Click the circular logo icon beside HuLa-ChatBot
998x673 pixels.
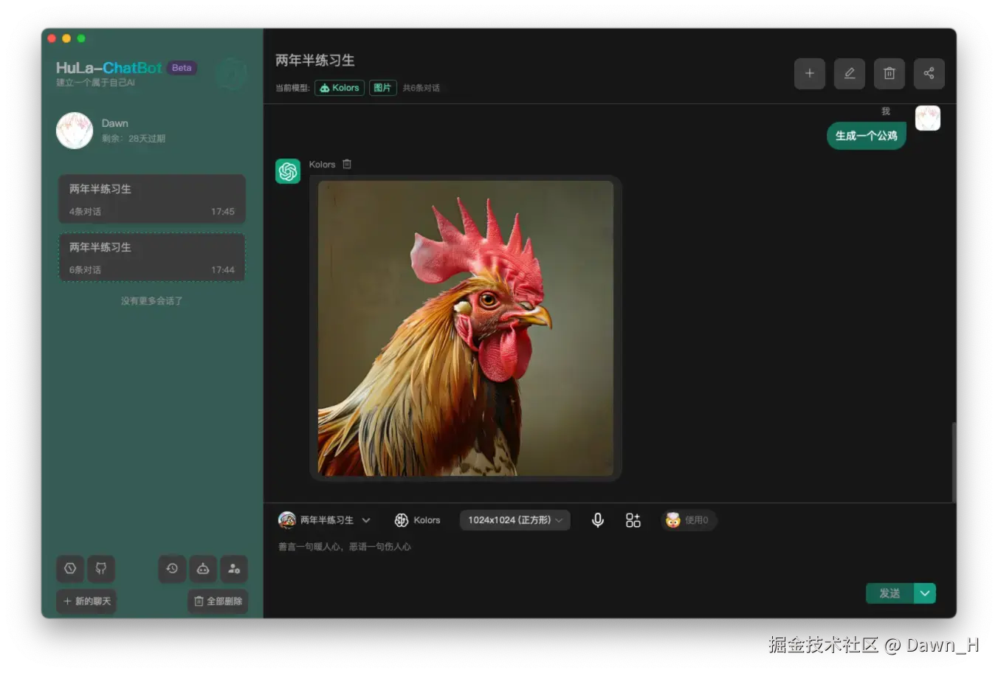[232, 74]
